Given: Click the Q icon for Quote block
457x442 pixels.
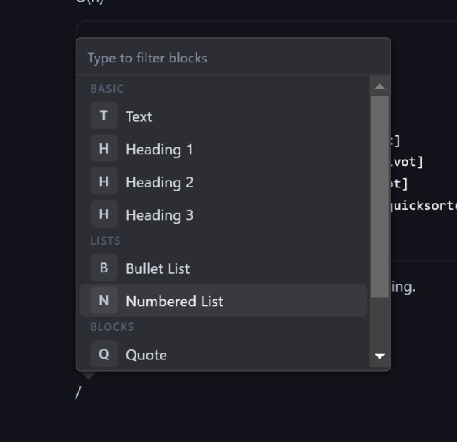Looking at the screenshot, I should pyautogui.click(x=104, y=354).
